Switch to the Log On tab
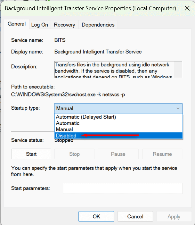 point(39,25)
